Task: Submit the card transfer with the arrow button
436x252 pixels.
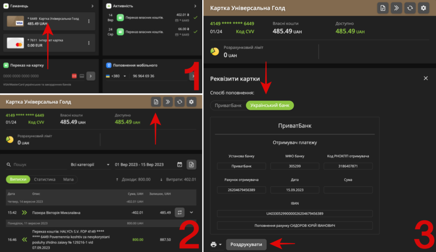Action: [91, 76]
